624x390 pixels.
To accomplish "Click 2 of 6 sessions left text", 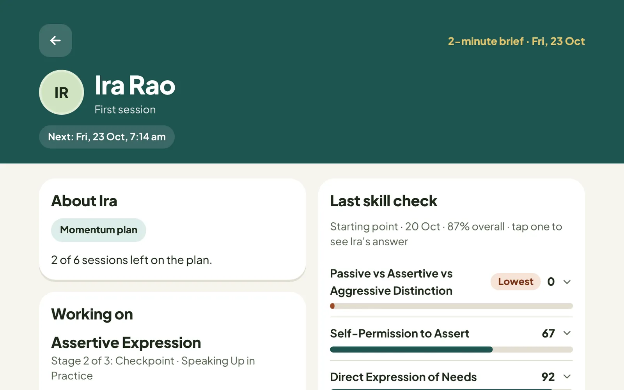I will [131, 260].
